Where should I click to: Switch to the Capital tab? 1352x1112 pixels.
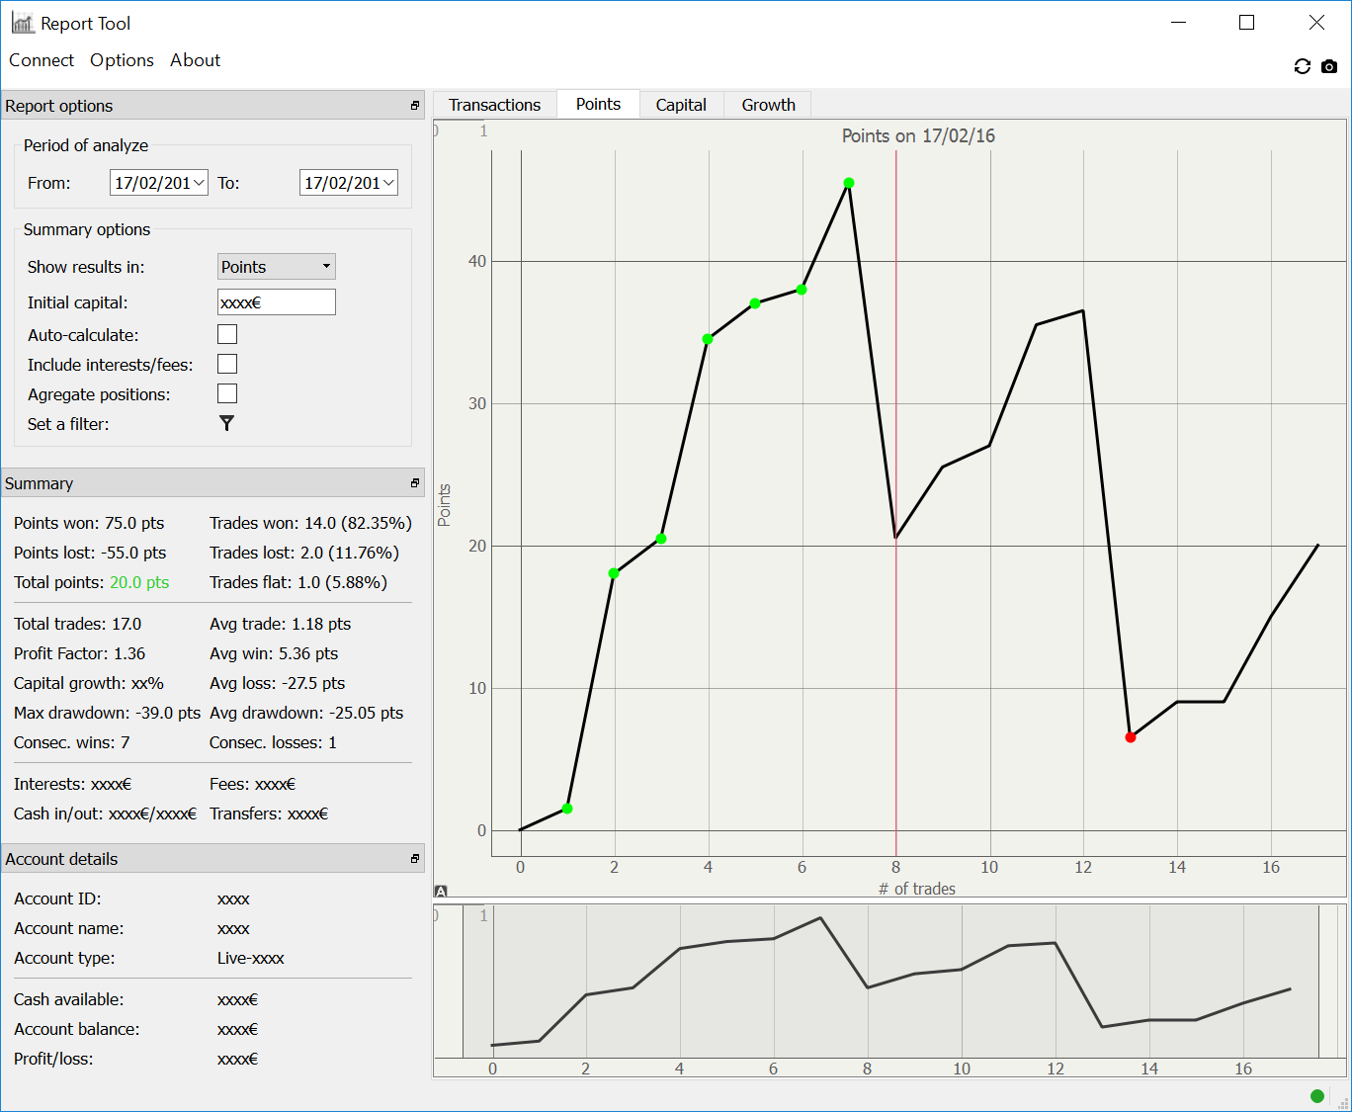pos(681,105)
